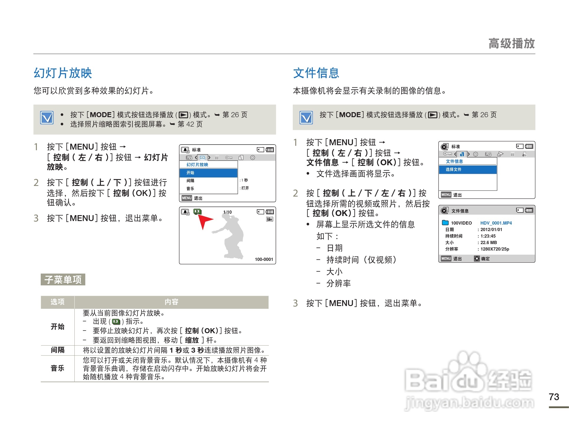Click the highlighted file info icon tab

tap(462, 154)
